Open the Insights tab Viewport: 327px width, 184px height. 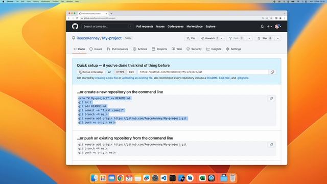tap(214, 49)
